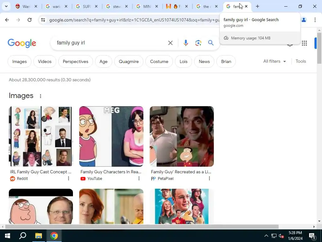Select the Lois filter chip
This screenshot has height=242, width=322.
tap(184, 61)
